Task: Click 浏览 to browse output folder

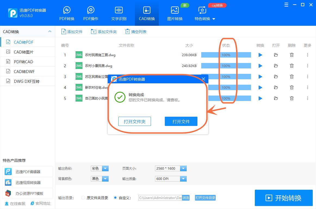Action: [x=186, y=198]
